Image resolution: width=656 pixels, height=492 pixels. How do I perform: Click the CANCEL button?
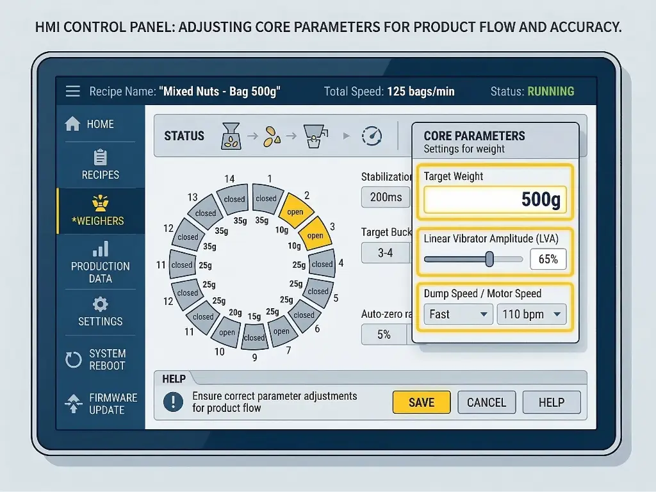click(486, 402)
